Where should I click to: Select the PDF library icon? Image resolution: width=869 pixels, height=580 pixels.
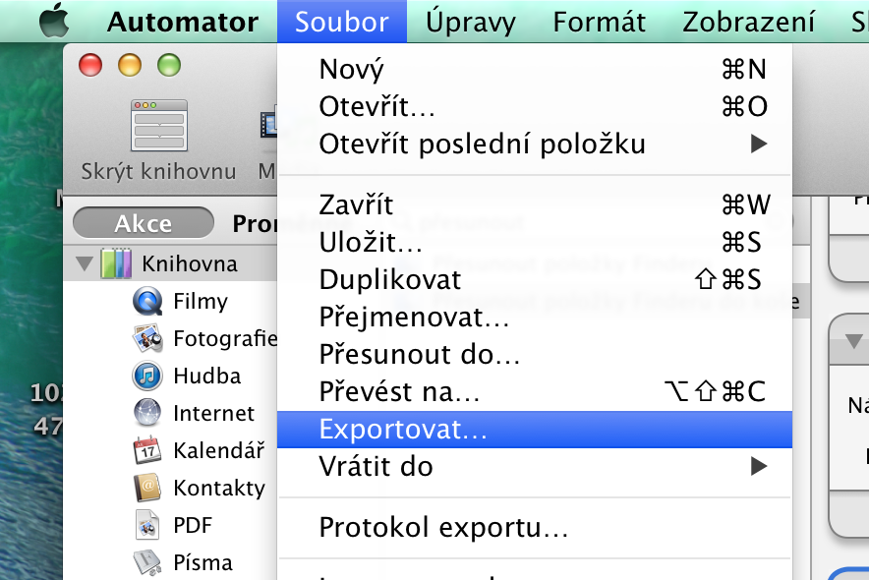(147, 525)
